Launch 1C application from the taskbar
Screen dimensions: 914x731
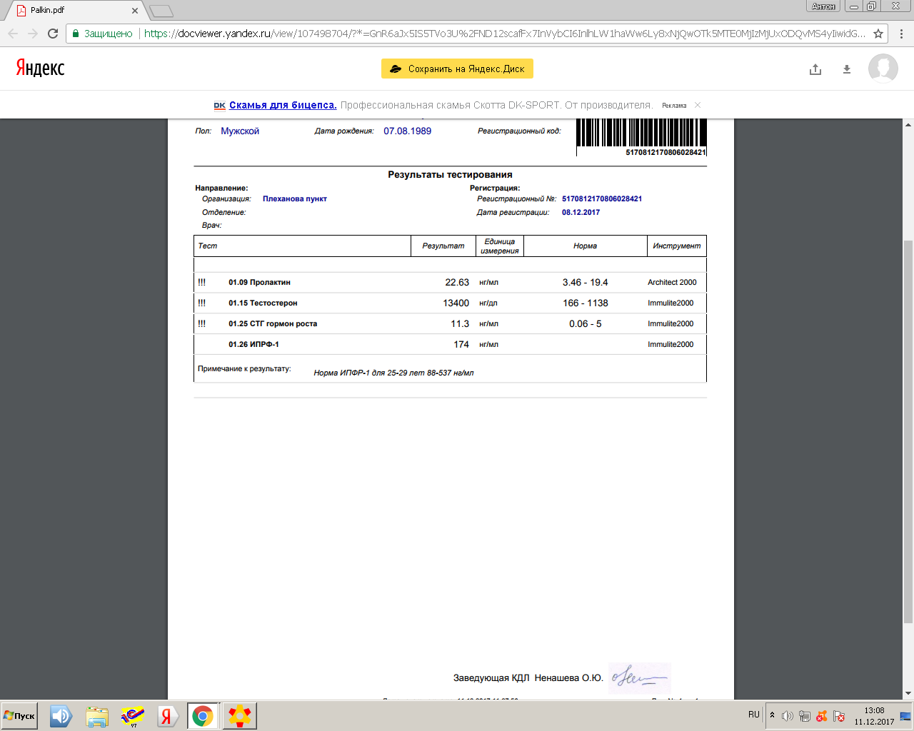point(133,715)
